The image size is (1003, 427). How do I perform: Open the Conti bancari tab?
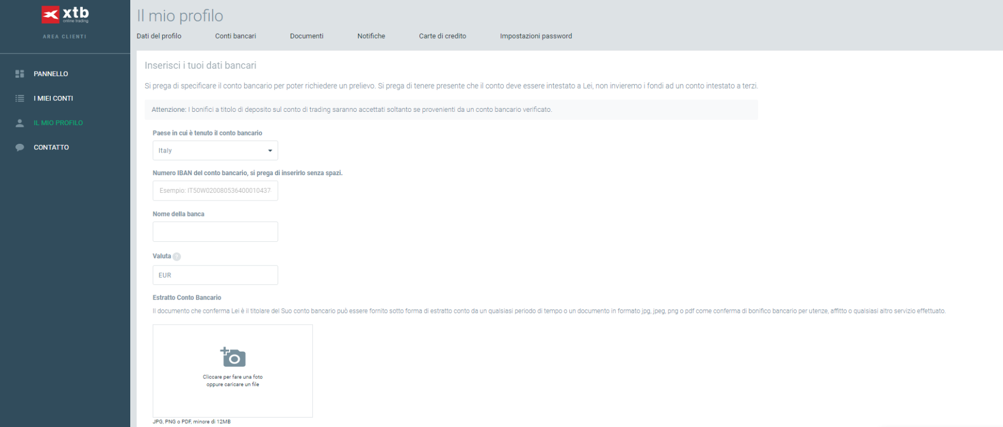236,36
